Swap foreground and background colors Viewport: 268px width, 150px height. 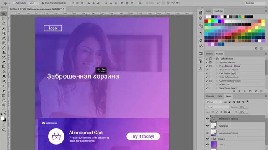point(5,114)
